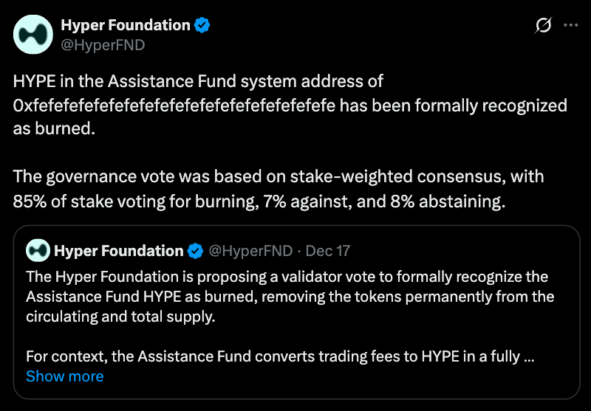Click the @HyperFND handle under the main name
Screen dimensions: 591x411
(x=102, y=45)
